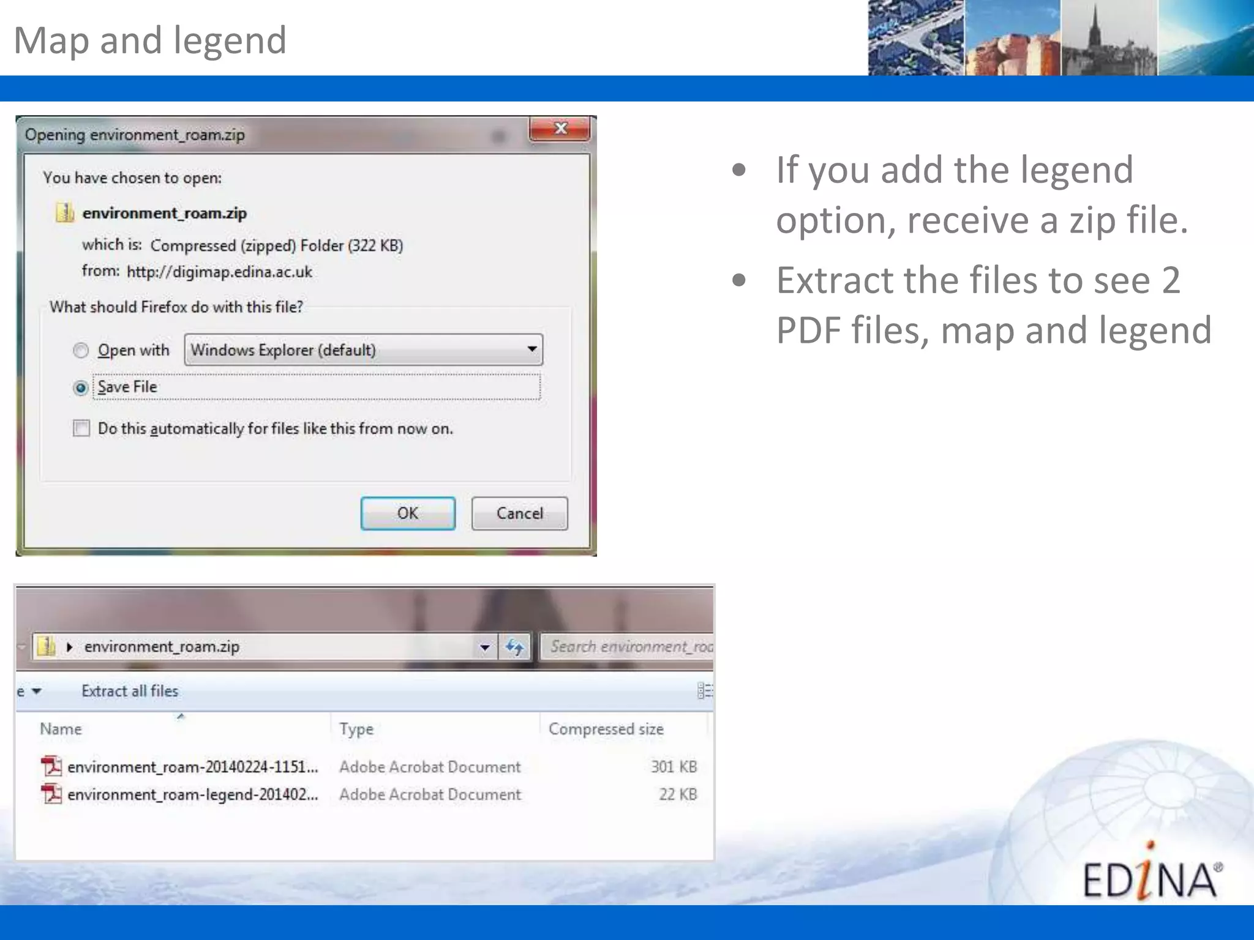This screenshot has height=940, width=1254.
Task: Click the 301 KB size cell
Action: click(674, 767)
